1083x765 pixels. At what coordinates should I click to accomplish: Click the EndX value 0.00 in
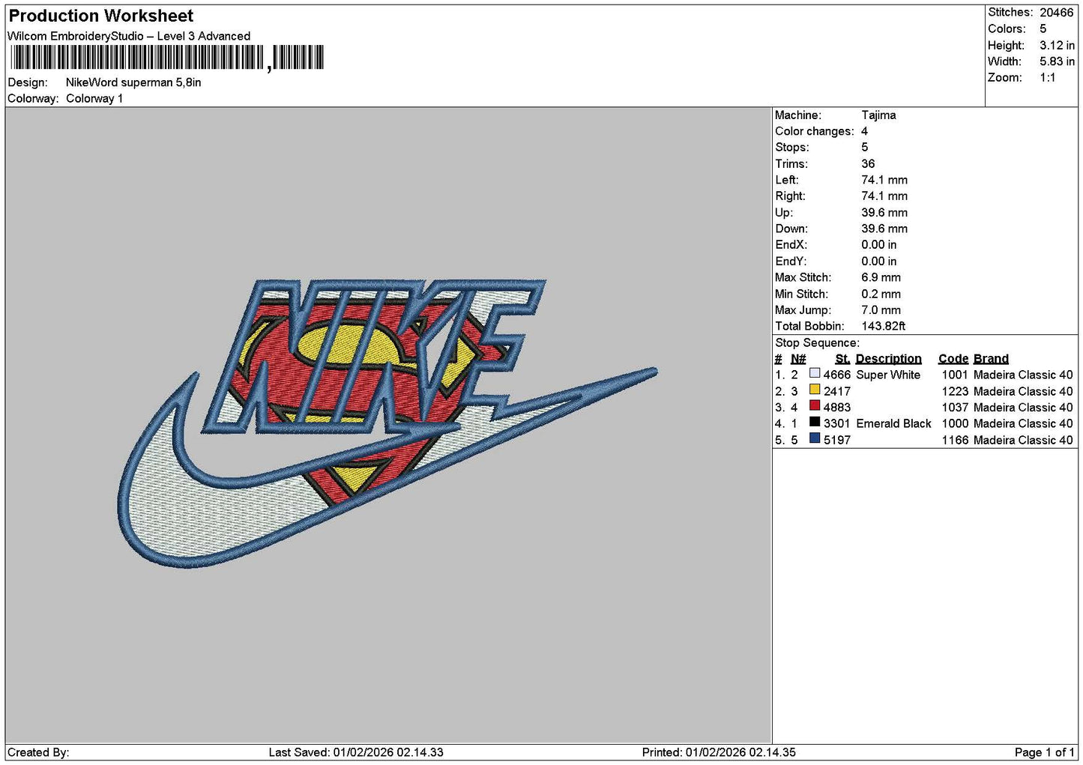(879, 245)
